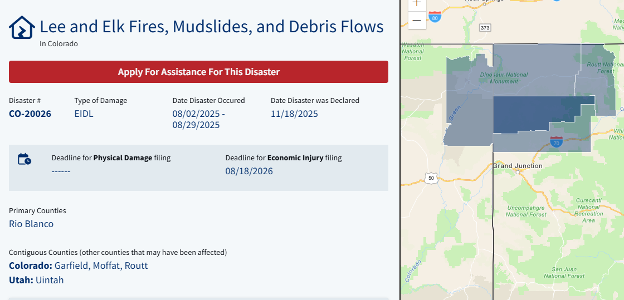
Task: Open disaster number CO-20026
Action: (30, 114)
